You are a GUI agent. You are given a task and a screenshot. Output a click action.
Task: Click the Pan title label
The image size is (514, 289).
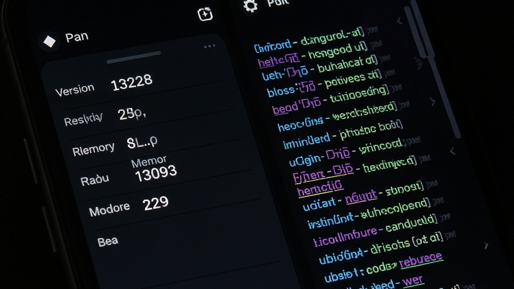pos(77,37)
